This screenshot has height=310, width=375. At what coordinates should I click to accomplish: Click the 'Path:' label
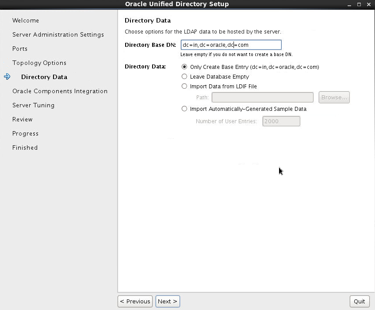(x=203, y=98)
